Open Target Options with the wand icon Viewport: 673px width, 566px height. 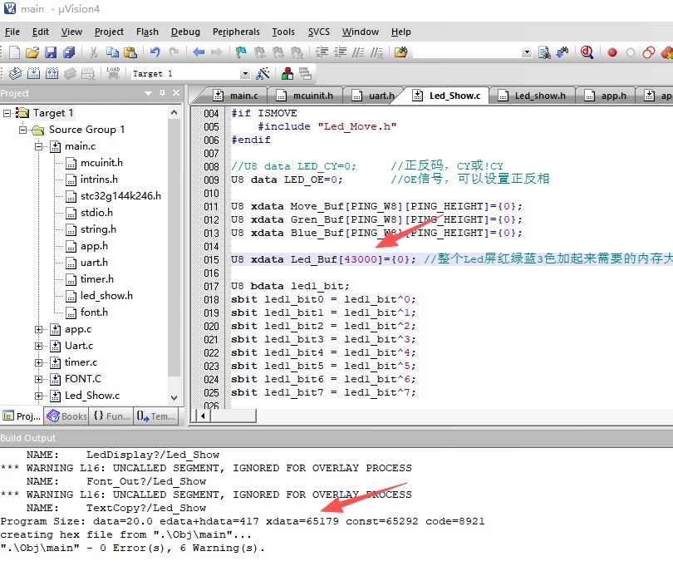point(263,73)
